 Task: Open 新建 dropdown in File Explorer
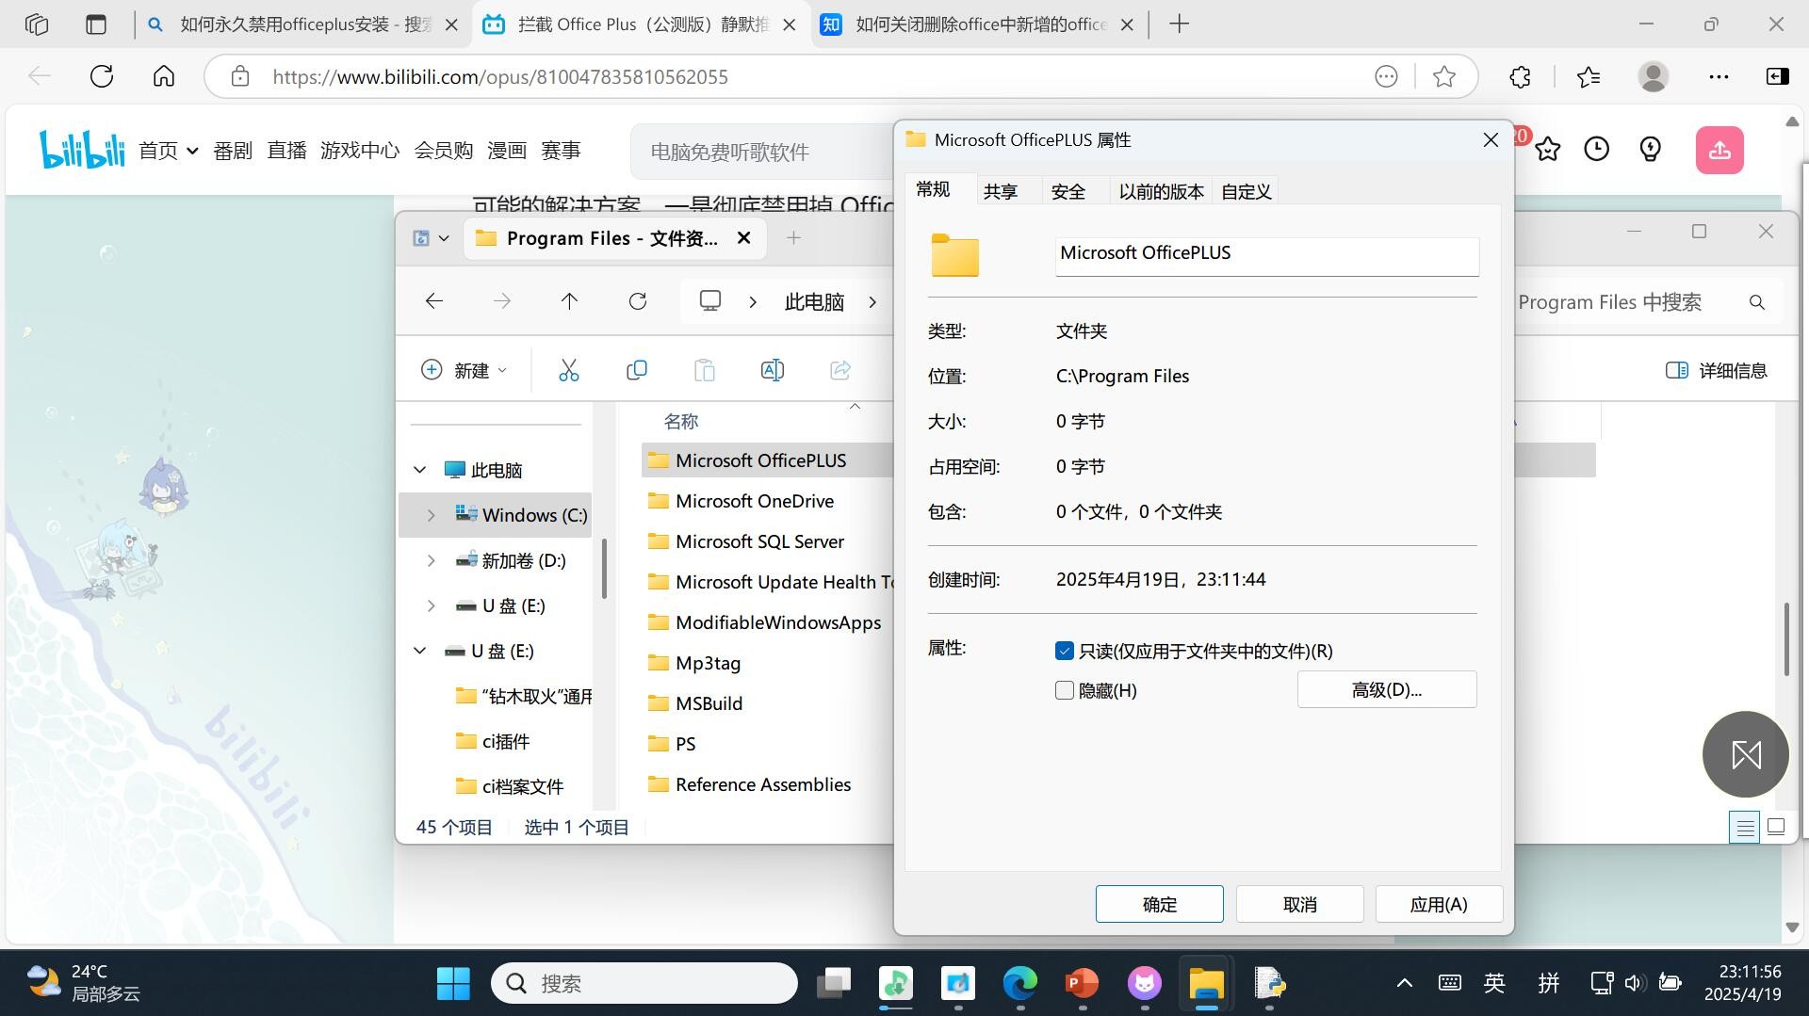[x=464, y=370]
